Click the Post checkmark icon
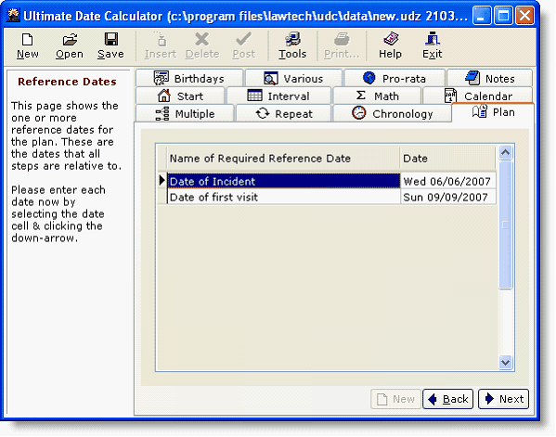 click(244, 45)
